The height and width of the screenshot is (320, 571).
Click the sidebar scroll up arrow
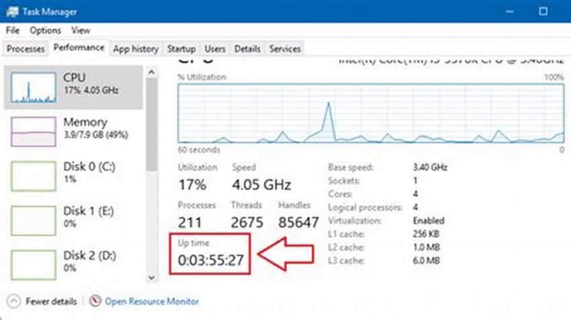[x=152, y=72]
